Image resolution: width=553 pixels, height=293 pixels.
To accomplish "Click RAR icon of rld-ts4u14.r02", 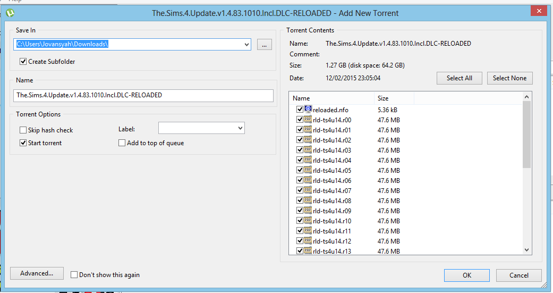I will (x=308, y=139).
